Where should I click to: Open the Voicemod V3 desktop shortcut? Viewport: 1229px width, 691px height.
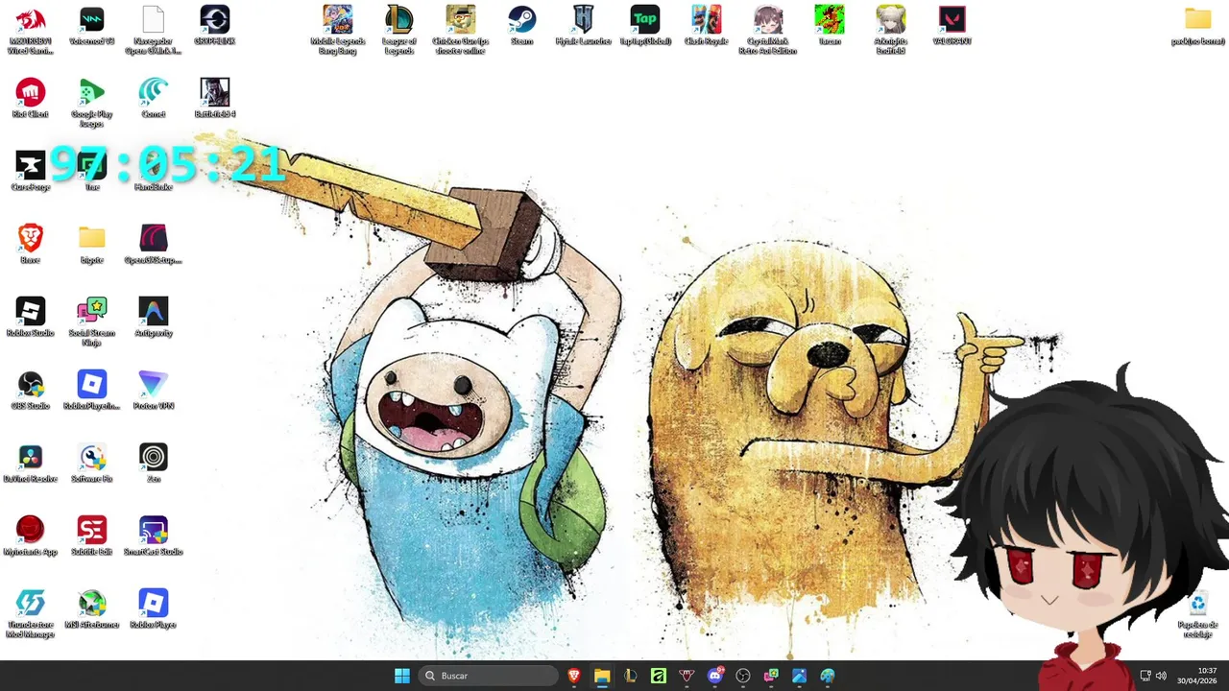click(91, 27)
